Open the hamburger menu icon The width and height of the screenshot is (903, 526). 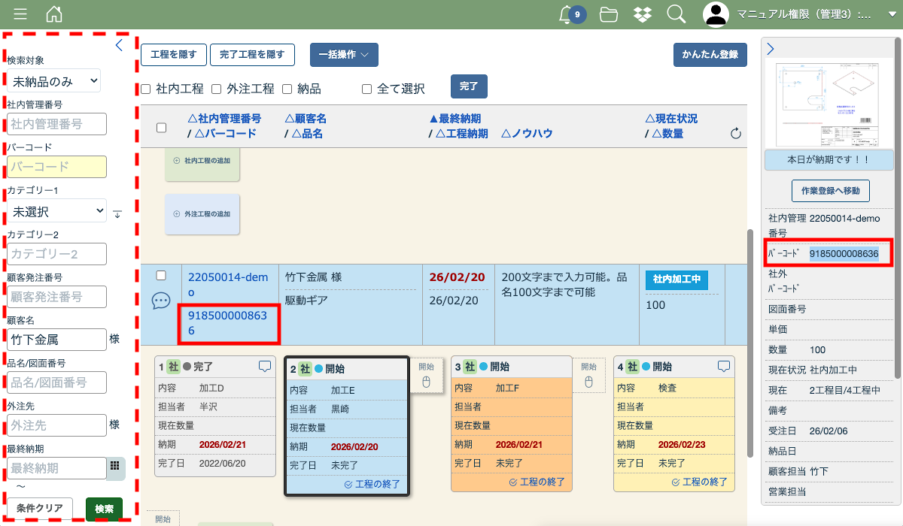pyautogui.click(x=20, y=14)
